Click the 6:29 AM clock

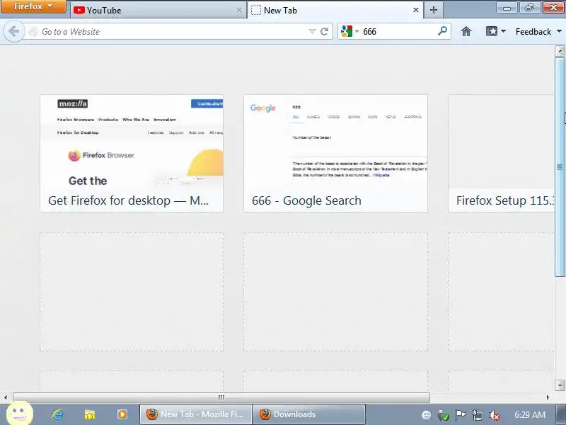click(x=529, y=414)
